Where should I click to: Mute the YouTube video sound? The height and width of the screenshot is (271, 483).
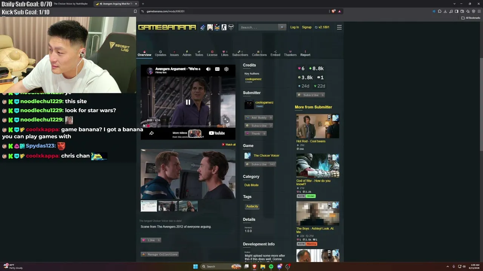tap(208, 69)
